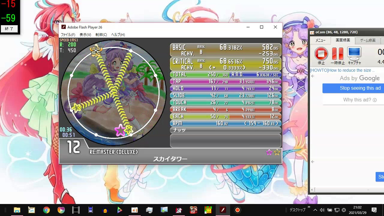The image size is (384, 216).
Task: Click the BREAK 4/6 stats row
Action: coord(226,109)
